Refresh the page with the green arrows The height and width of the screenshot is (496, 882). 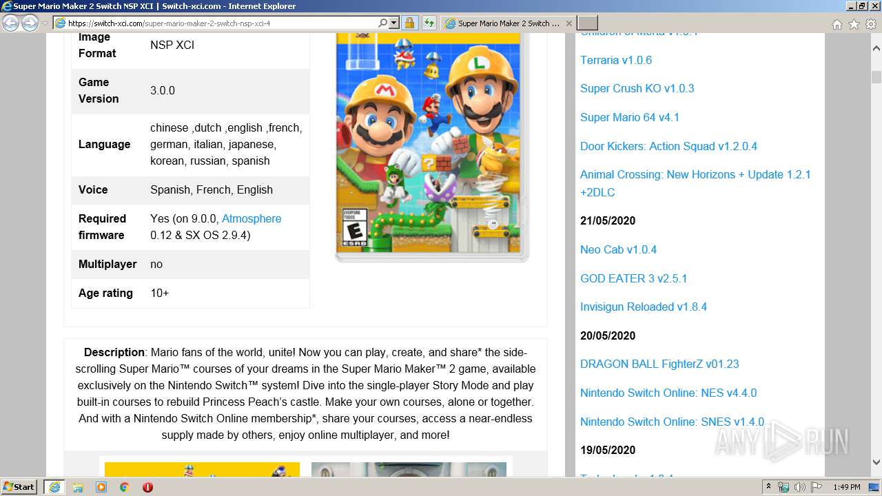(x=429, y=23)
